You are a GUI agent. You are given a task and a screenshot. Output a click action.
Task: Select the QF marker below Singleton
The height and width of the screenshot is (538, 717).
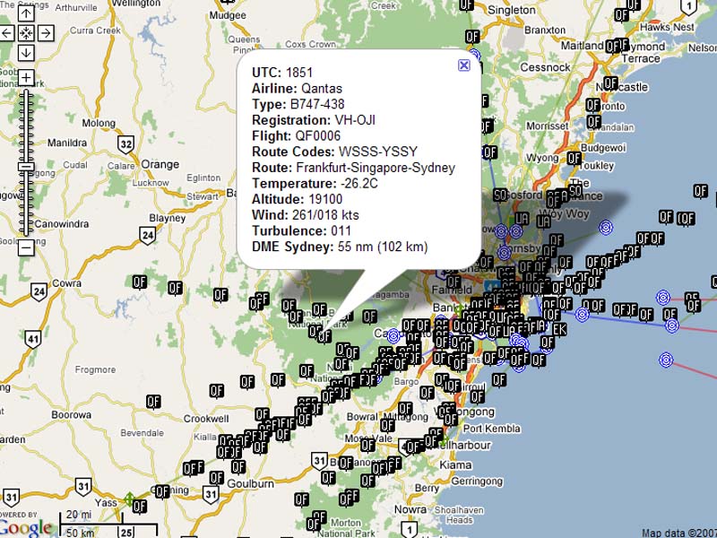(472, 37)
